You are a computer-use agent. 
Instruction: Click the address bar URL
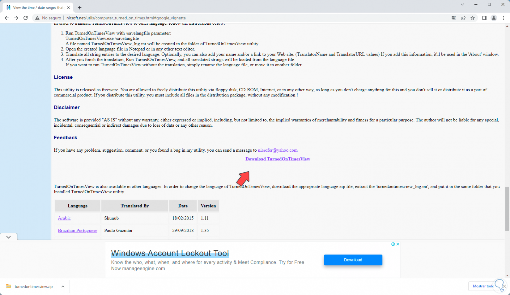pyautogui.click(x=126, y=18)
